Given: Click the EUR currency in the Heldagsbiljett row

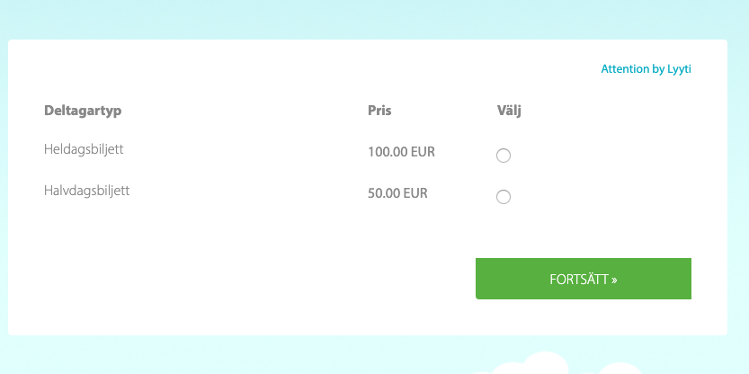Looking at the screenshot, I should coord(423,152).
